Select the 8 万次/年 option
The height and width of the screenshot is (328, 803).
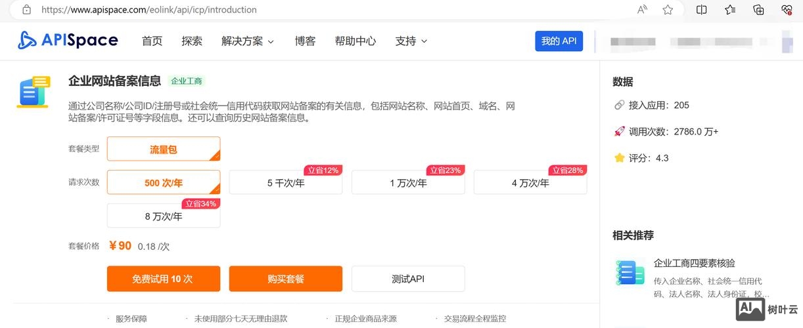[164, 216]
